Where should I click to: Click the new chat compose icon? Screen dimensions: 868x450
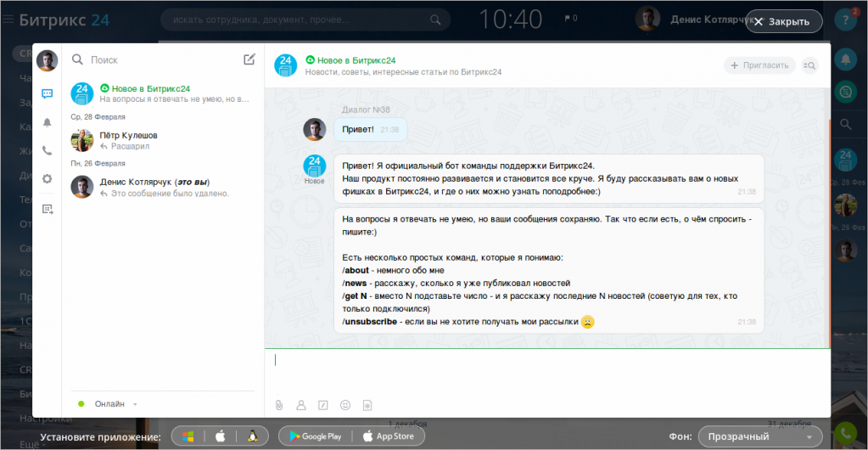(x=249, y=59)
